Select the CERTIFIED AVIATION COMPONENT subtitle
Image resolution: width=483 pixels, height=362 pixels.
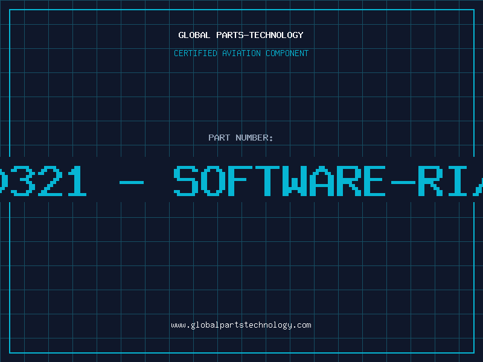tap(241, 54)
